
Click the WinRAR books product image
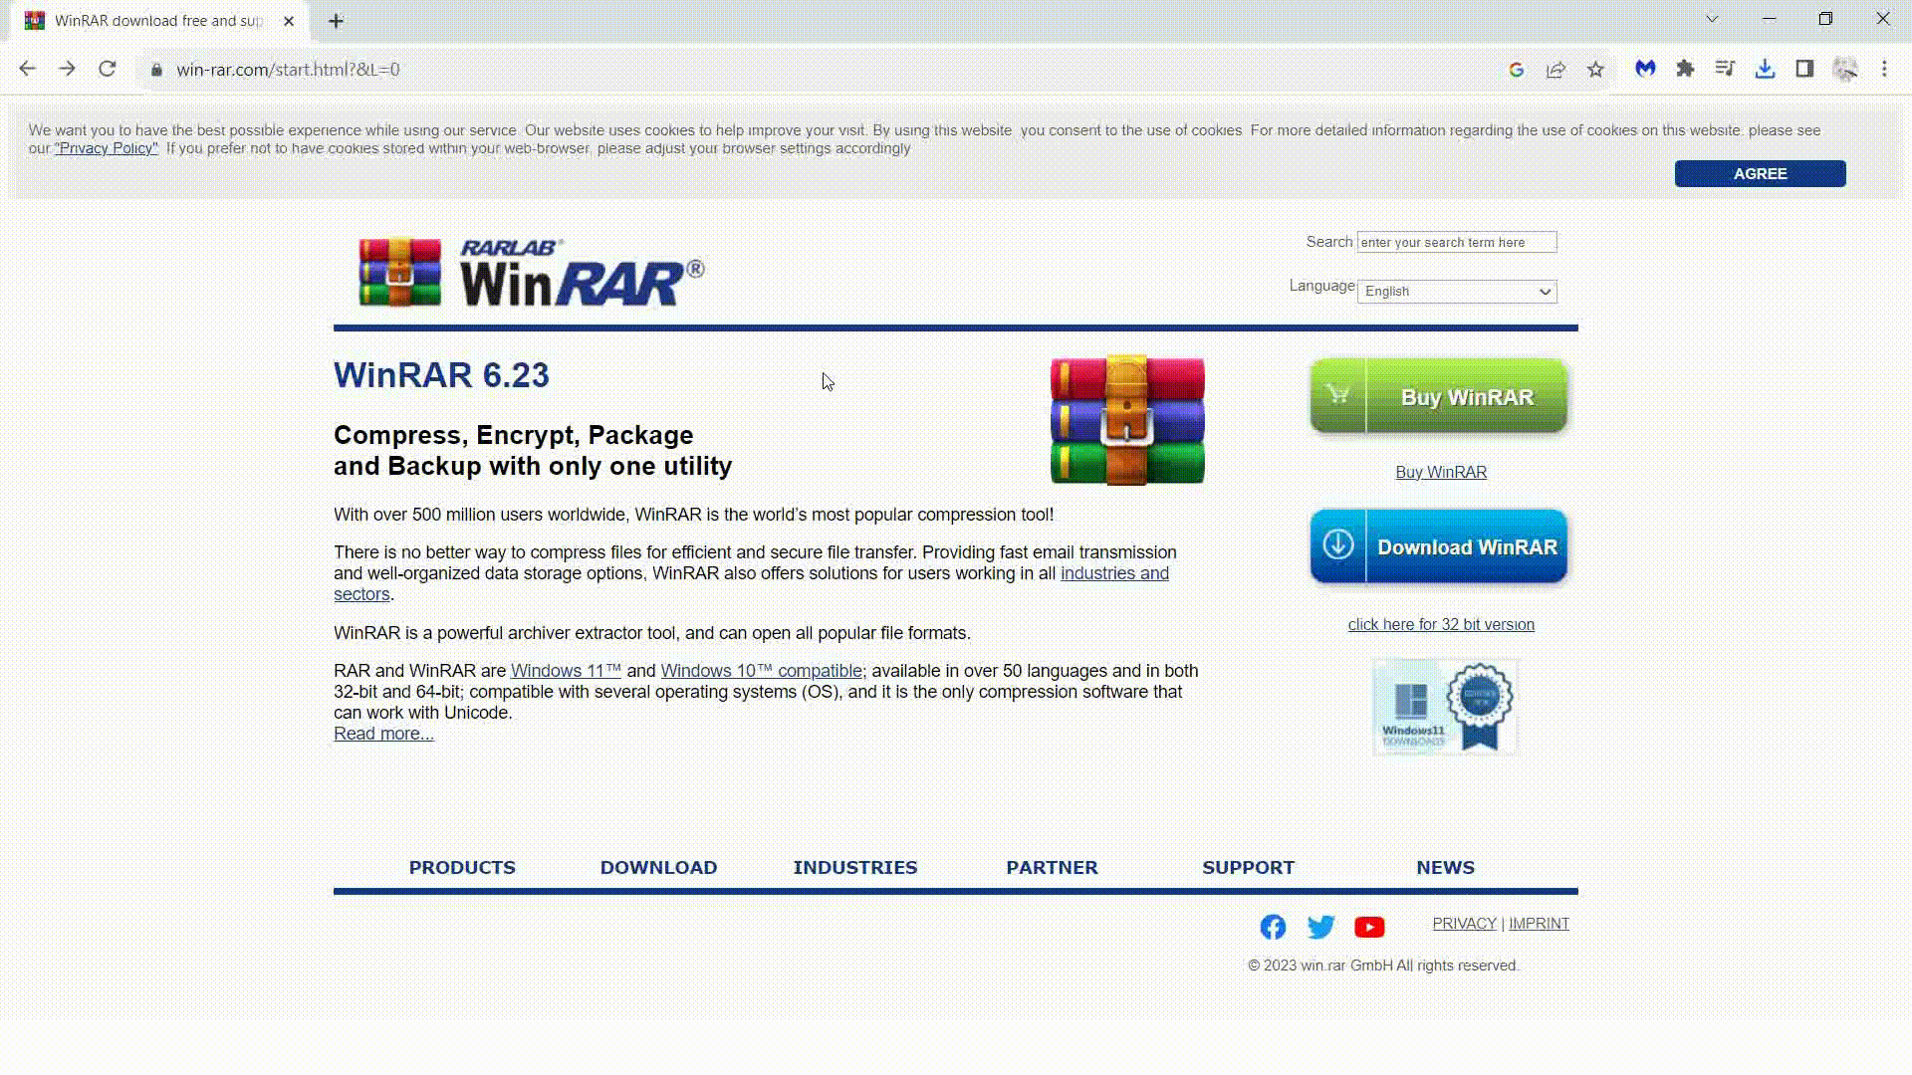coord(1127,420)
